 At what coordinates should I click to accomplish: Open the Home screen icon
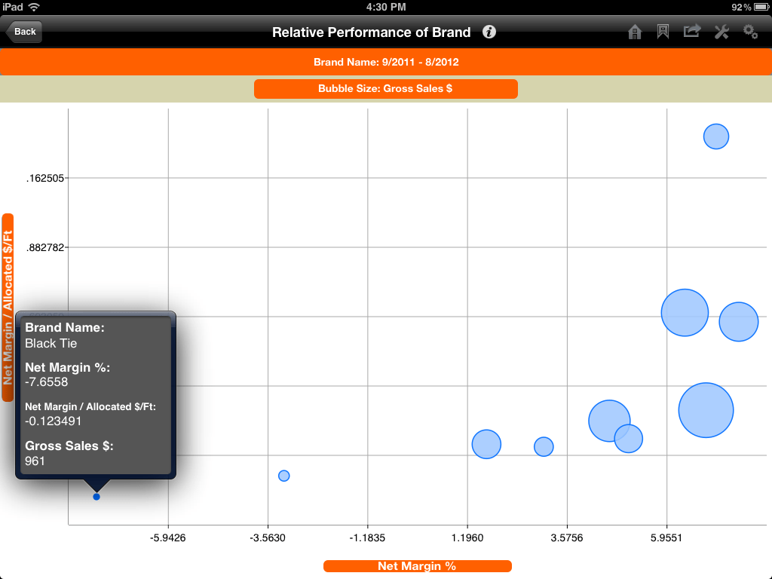634,32
